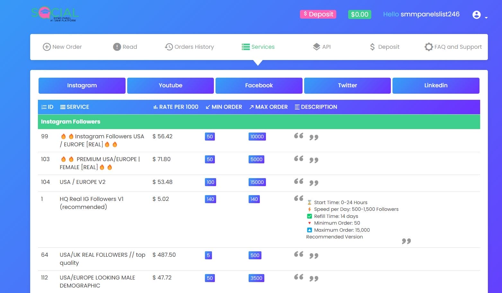Click the $0.00 balance badge
Screen dimensions: 502x293
click(359, 14)
